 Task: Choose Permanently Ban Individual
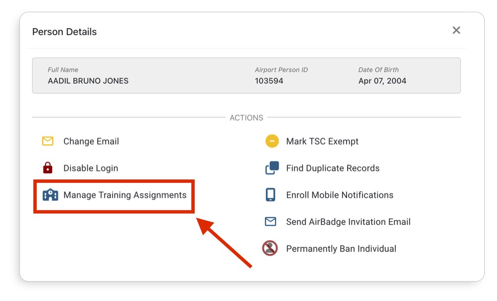coord(341,249)
